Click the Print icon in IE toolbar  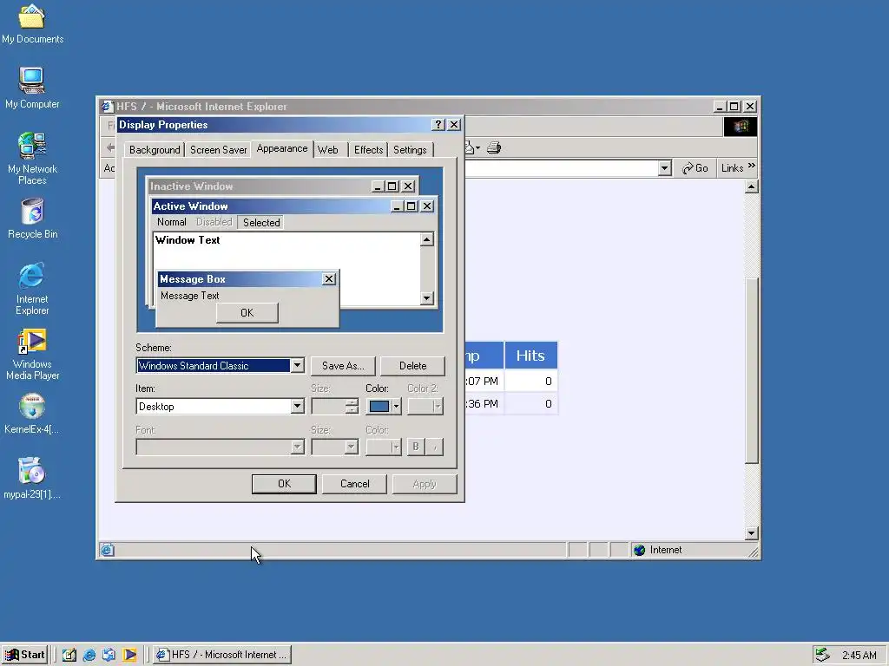click(x=494, y=148)
